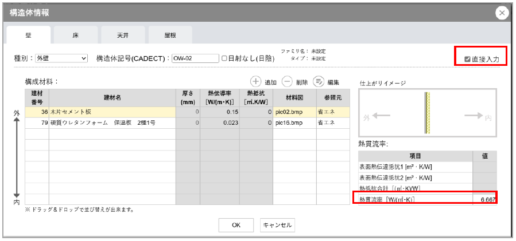The image size is (516, 241).
Task: Enable 日射なし(日陰) checkbox
Action: [x=225, y=58]
